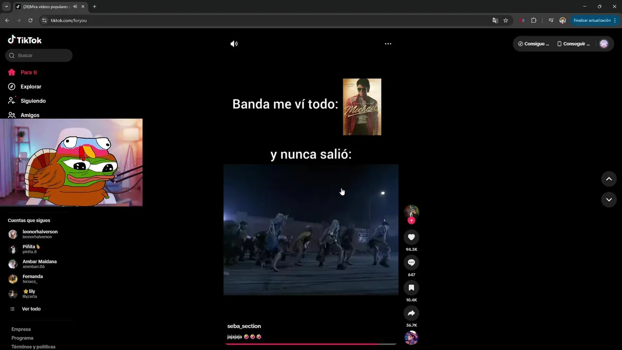Go back with browser back arrow
622x350 pixels.
pos(7,20)
